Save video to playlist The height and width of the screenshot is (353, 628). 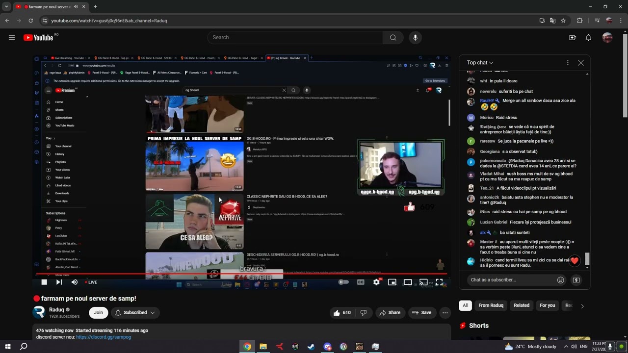(x=421, y=312)
